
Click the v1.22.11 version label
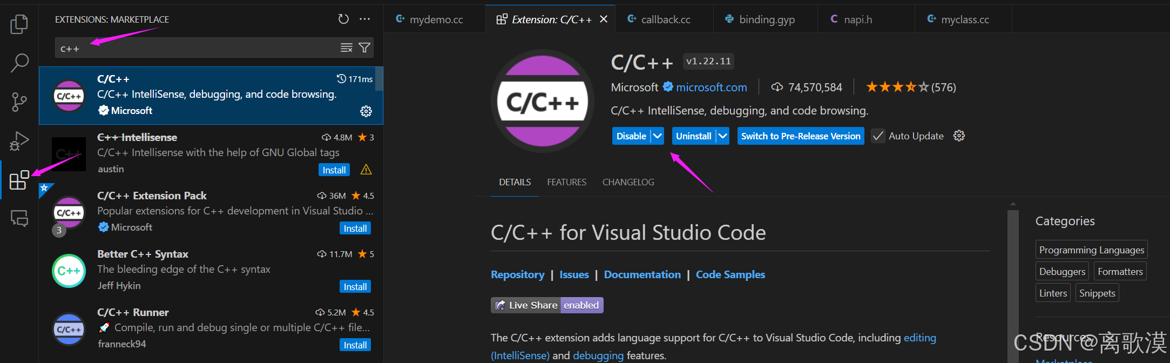[x=708, y=62]
